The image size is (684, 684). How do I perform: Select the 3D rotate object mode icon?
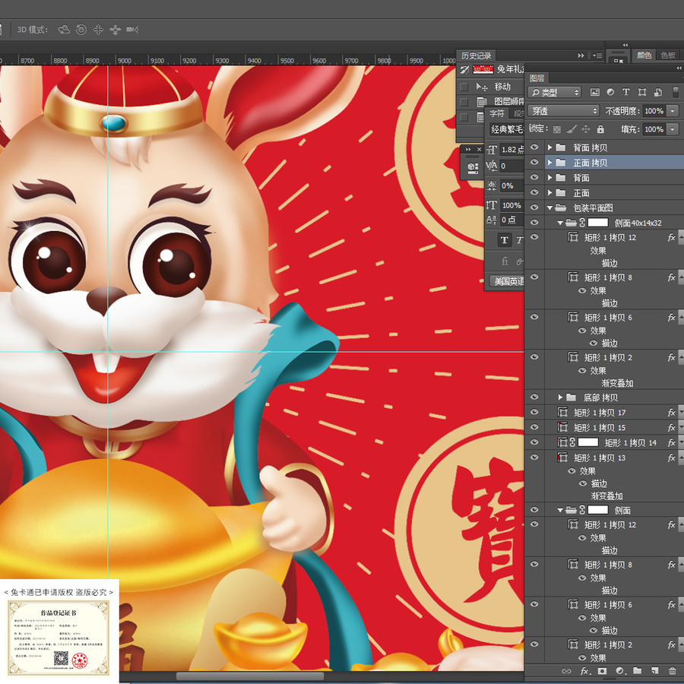click(x=64, y=30)
